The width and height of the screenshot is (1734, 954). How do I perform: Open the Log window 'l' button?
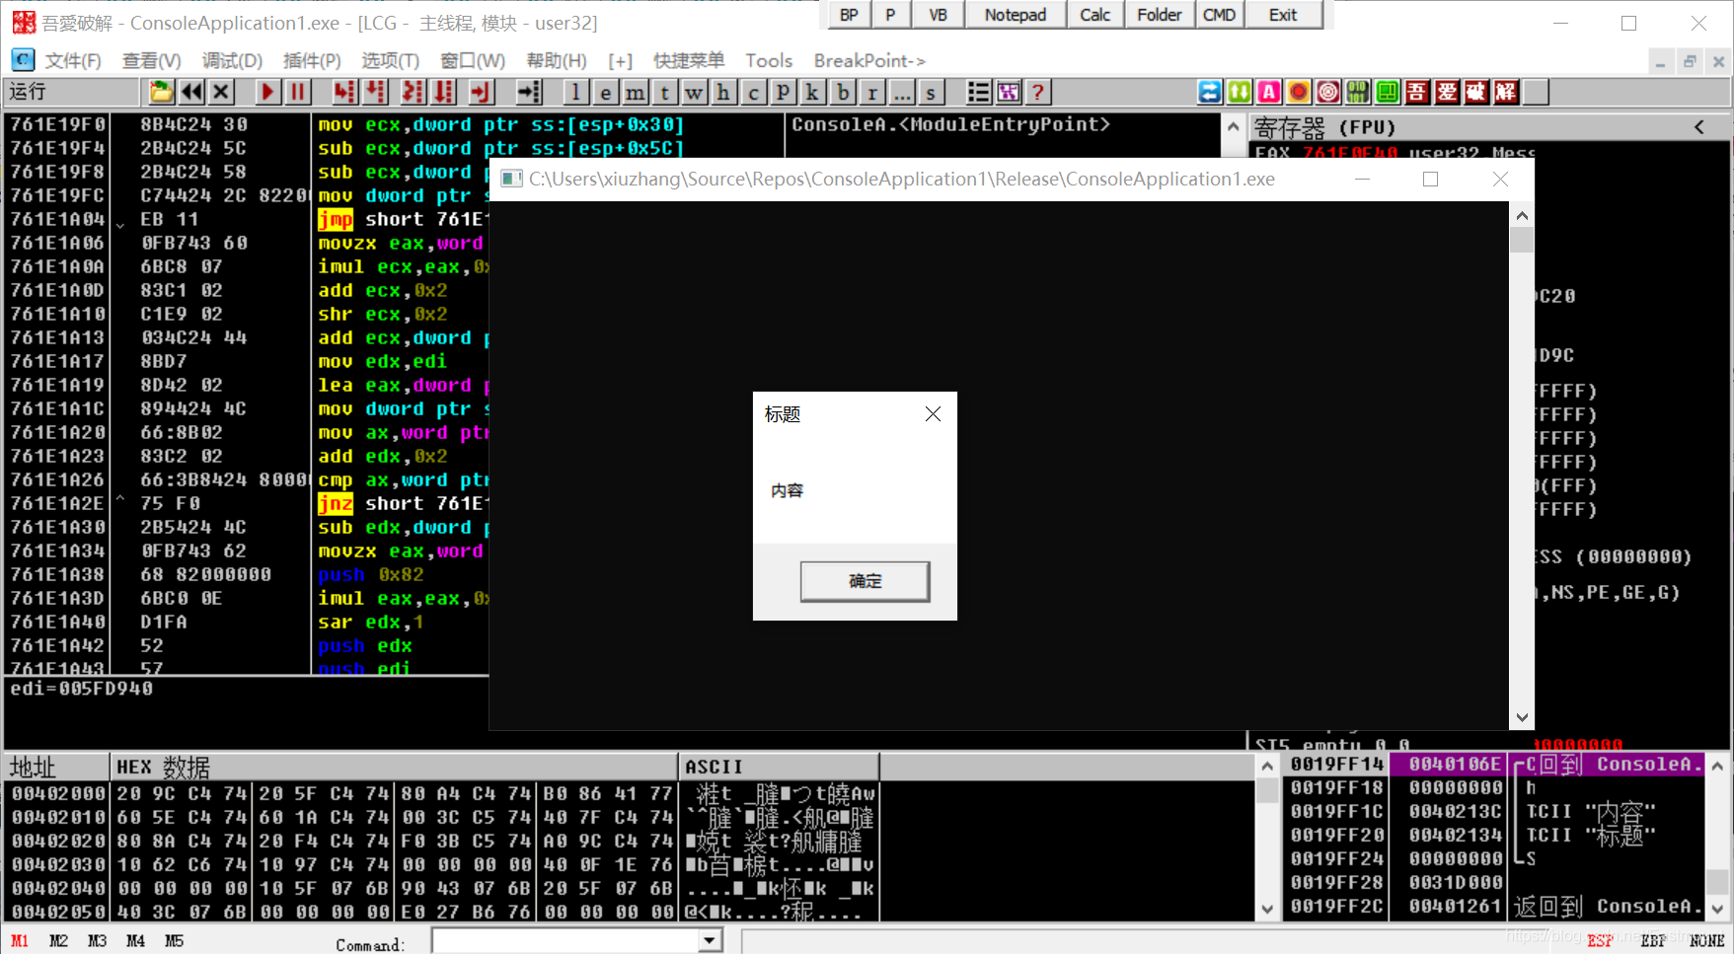(x=576, y=93)
